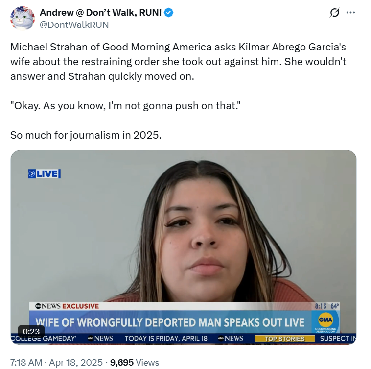Click the blue verified checkmark badge
371x369 pixels.
169,13
